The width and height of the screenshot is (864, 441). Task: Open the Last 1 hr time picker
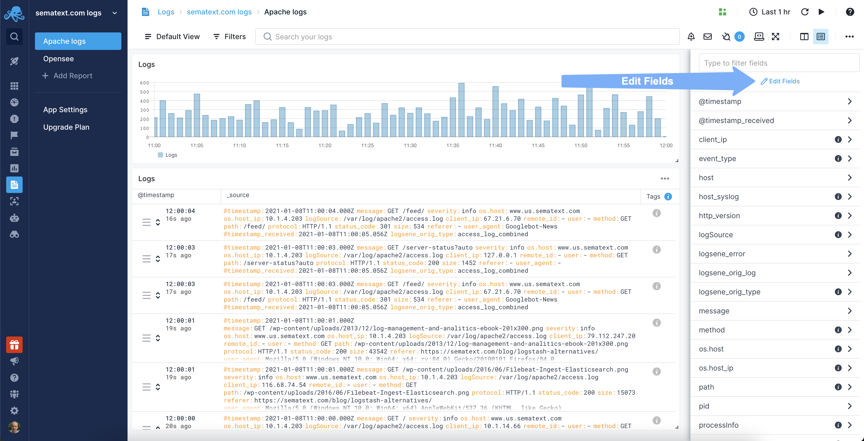click(x=770, y=12)
